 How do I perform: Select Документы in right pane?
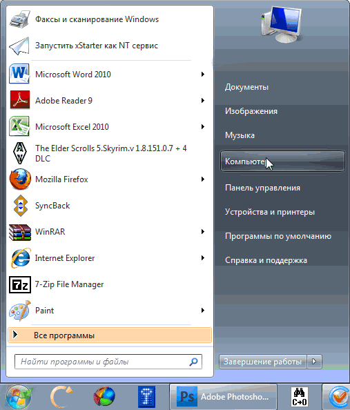pyautogui.click(x=246, y=87)
